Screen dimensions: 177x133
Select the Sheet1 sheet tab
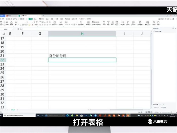(13, 110)
